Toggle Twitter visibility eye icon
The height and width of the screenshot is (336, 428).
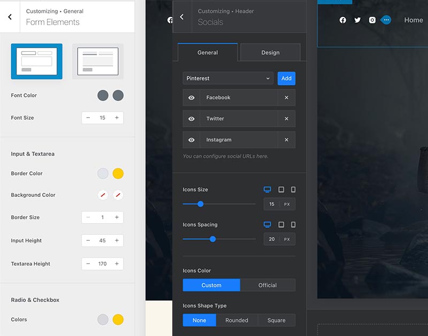(x=192, y=119)
